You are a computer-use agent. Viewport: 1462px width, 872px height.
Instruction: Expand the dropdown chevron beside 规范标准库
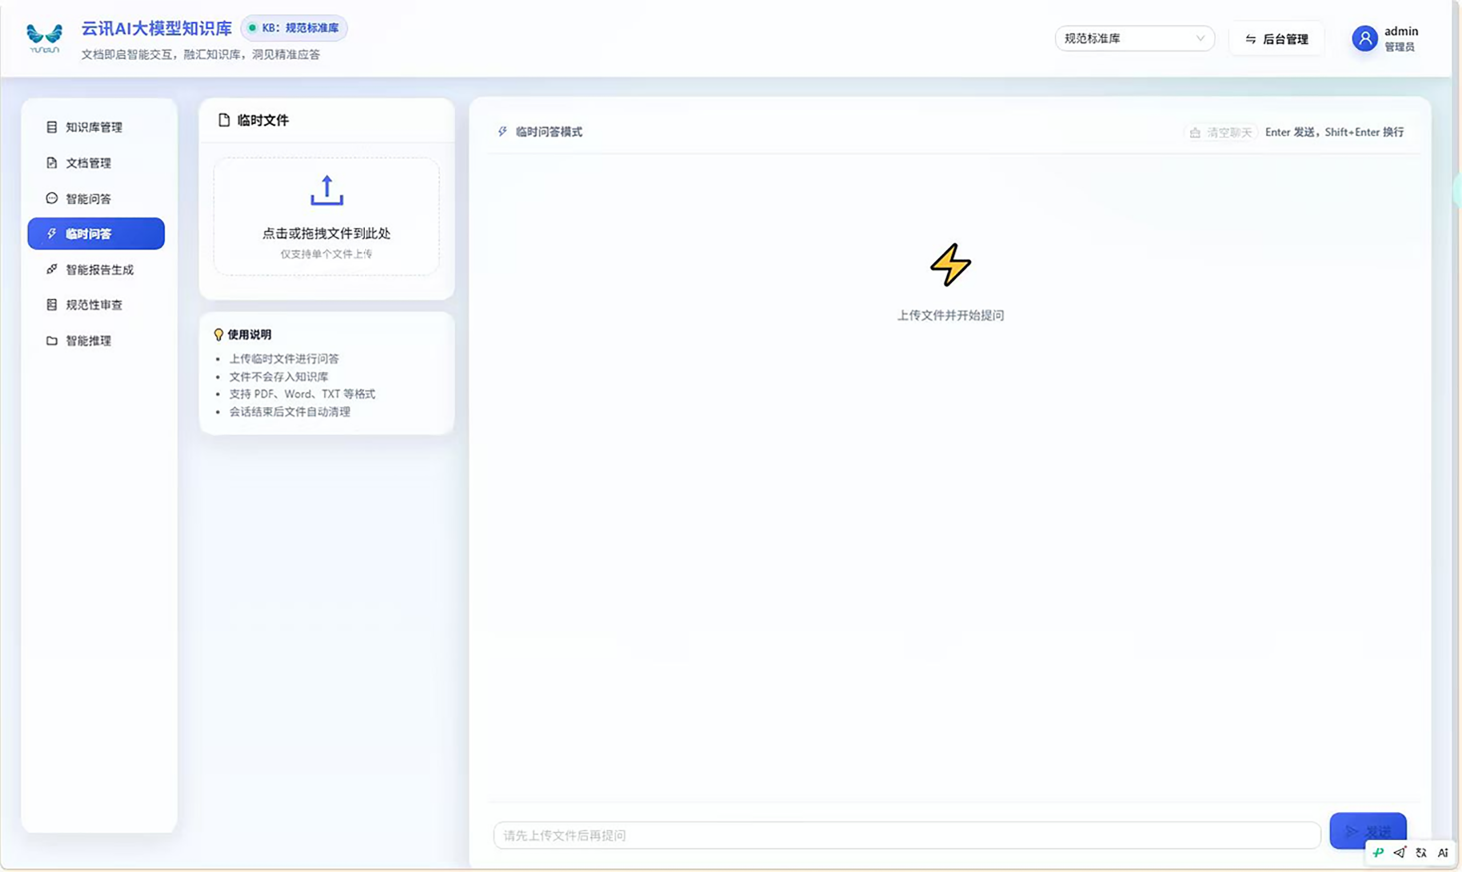(x=1200, y=38)
